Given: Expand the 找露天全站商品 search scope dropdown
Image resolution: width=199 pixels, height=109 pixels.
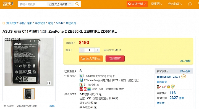Looking at the screenshot, I should point(60,4).
